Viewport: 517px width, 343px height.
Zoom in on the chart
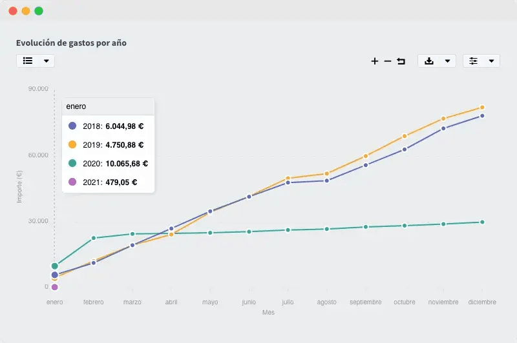coord(375,61)
